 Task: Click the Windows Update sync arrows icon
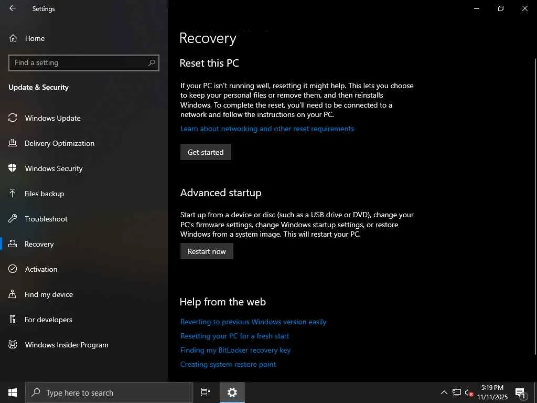point(13,118)
